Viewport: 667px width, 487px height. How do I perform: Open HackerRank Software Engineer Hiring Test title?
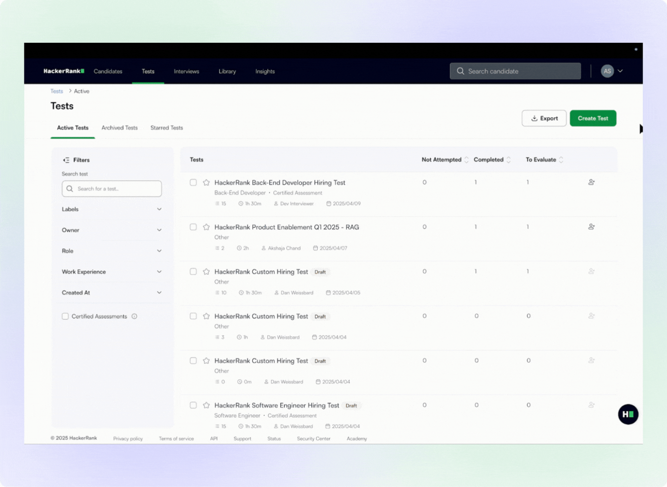coord(277,405)
